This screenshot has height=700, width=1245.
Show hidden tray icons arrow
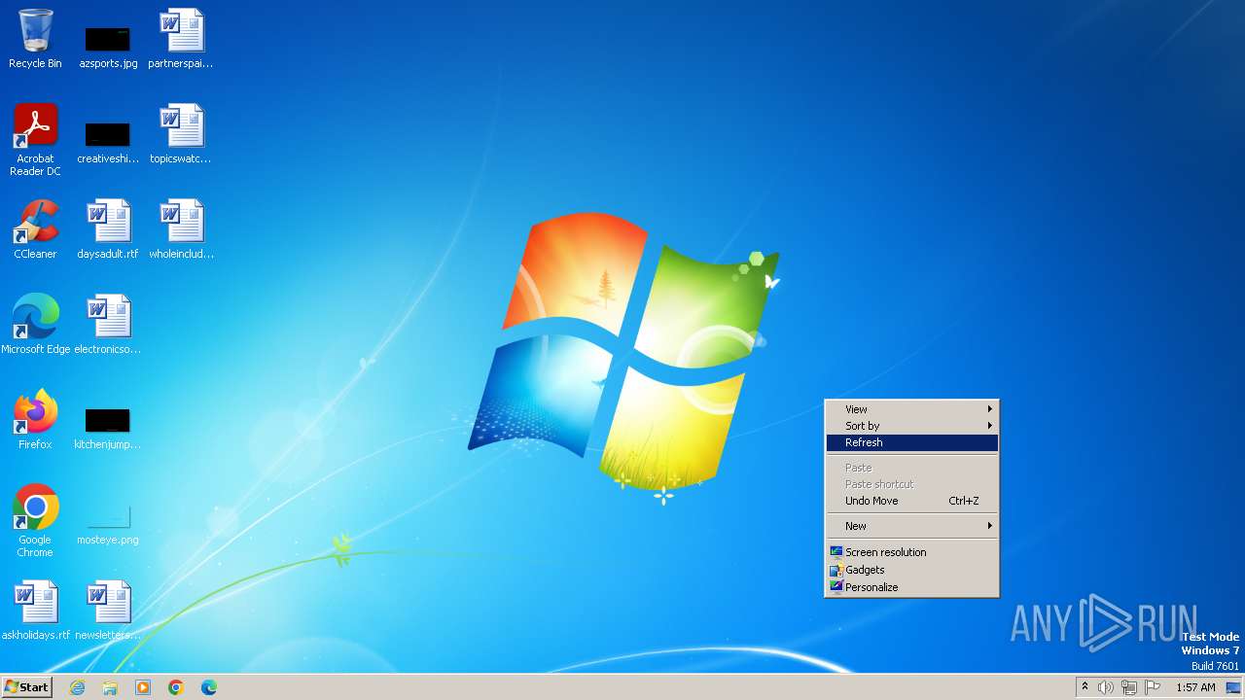[1085, 687]
